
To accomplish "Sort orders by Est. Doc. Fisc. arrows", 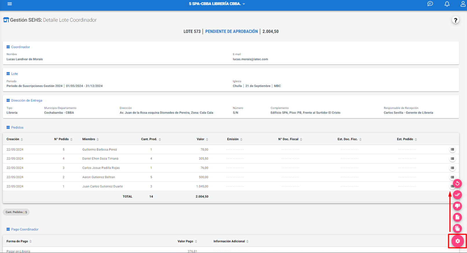I will click(x=360, y=139).
